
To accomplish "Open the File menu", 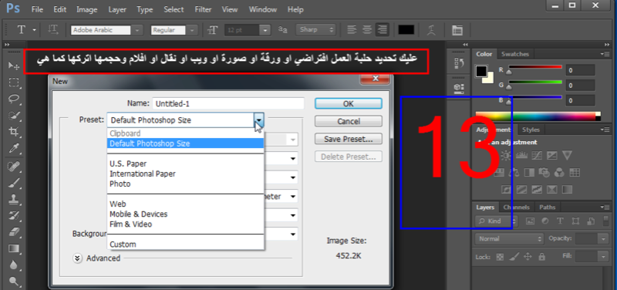I will [x=37, y=9].
